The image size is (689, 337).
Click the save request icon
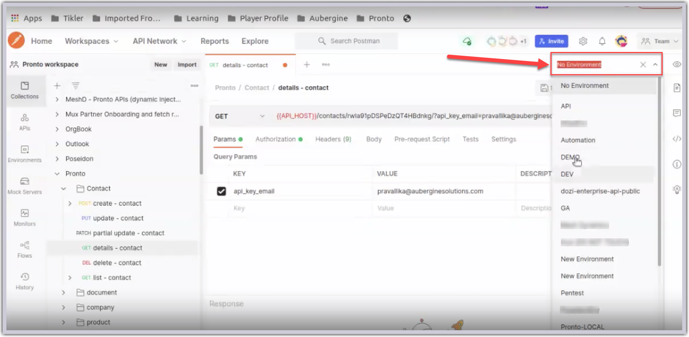point(544,88)
